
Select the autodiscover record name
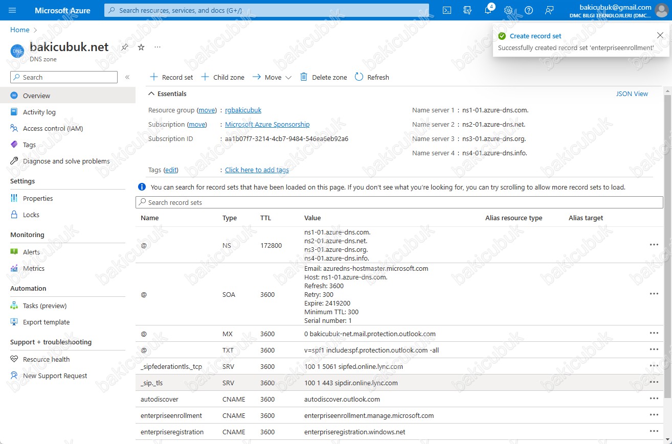[160, 399]
